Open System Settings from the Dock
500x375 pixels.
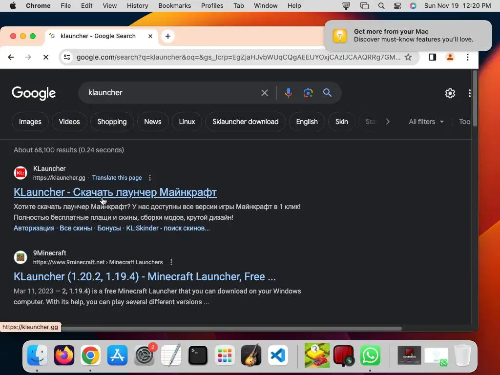(145, 355)
